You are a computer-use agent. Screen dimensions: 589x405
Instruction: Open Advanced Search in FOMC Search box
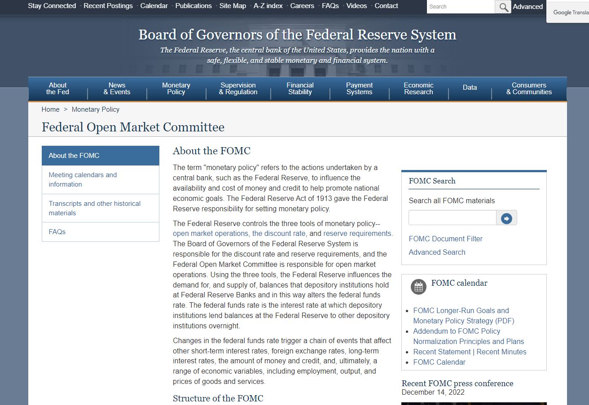pyautogui.click(x=437, y=253)
